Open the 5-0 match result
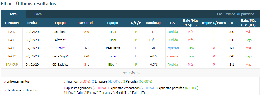Viewport: 261px width, 97px height. 87,32
